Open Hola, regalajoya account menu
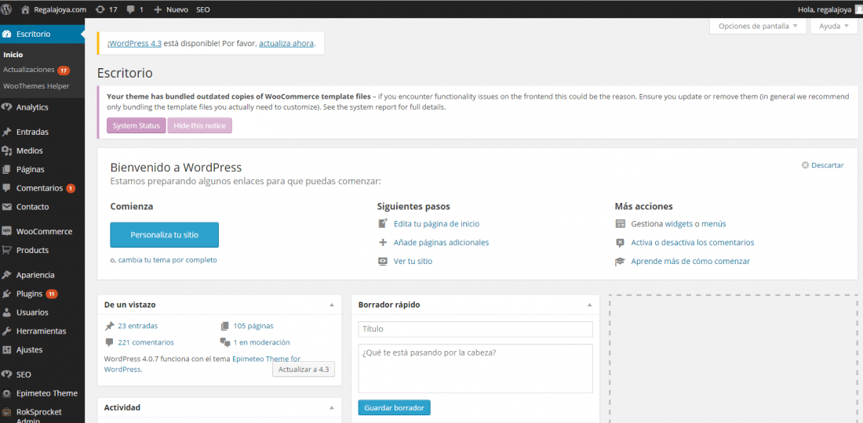 [823, 9]
